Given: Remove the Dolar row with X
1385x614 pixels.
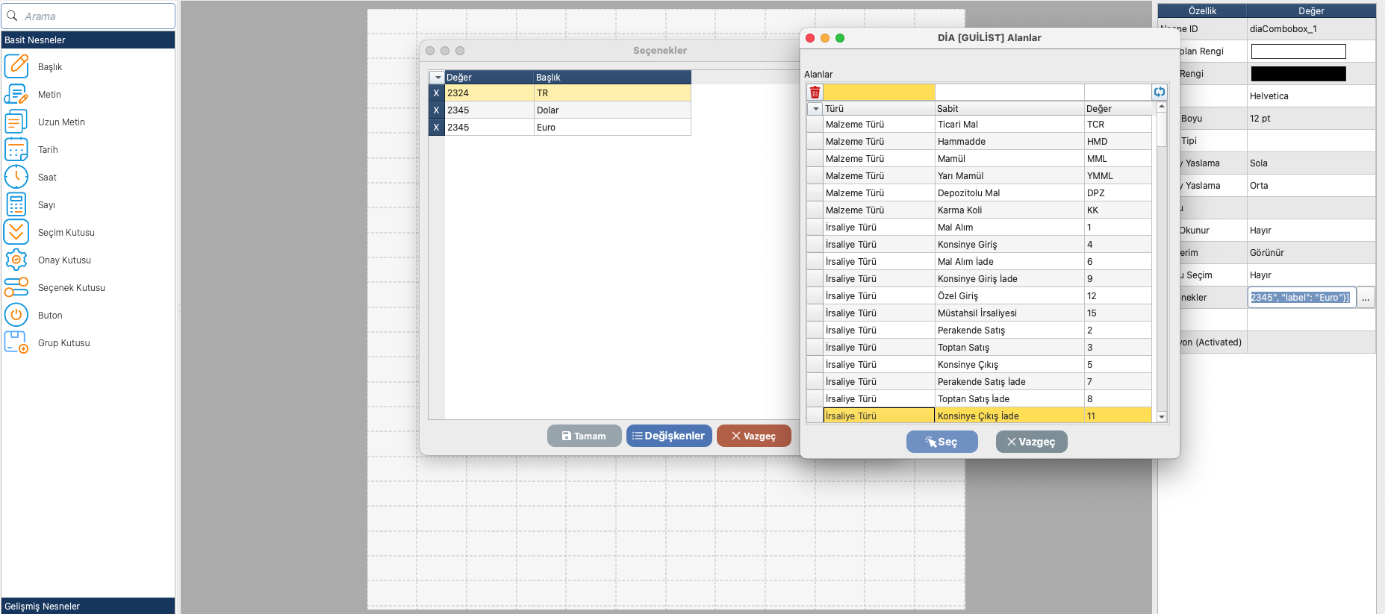Looking at the screenshot, I should click(x=437, y=110).
